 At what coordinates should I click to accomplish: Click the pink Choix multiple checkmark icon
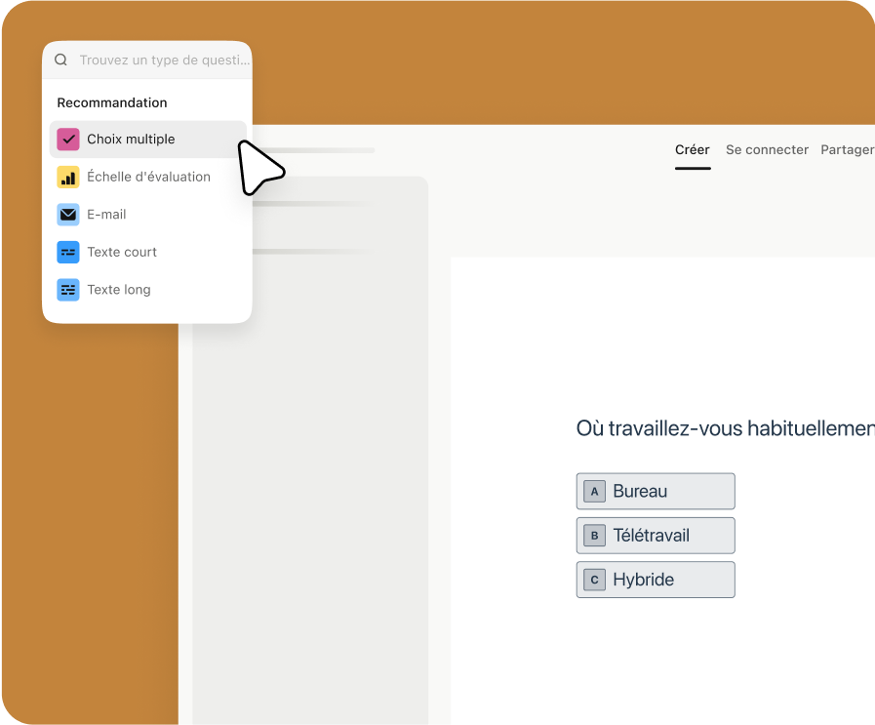click(x=68, y=140)
